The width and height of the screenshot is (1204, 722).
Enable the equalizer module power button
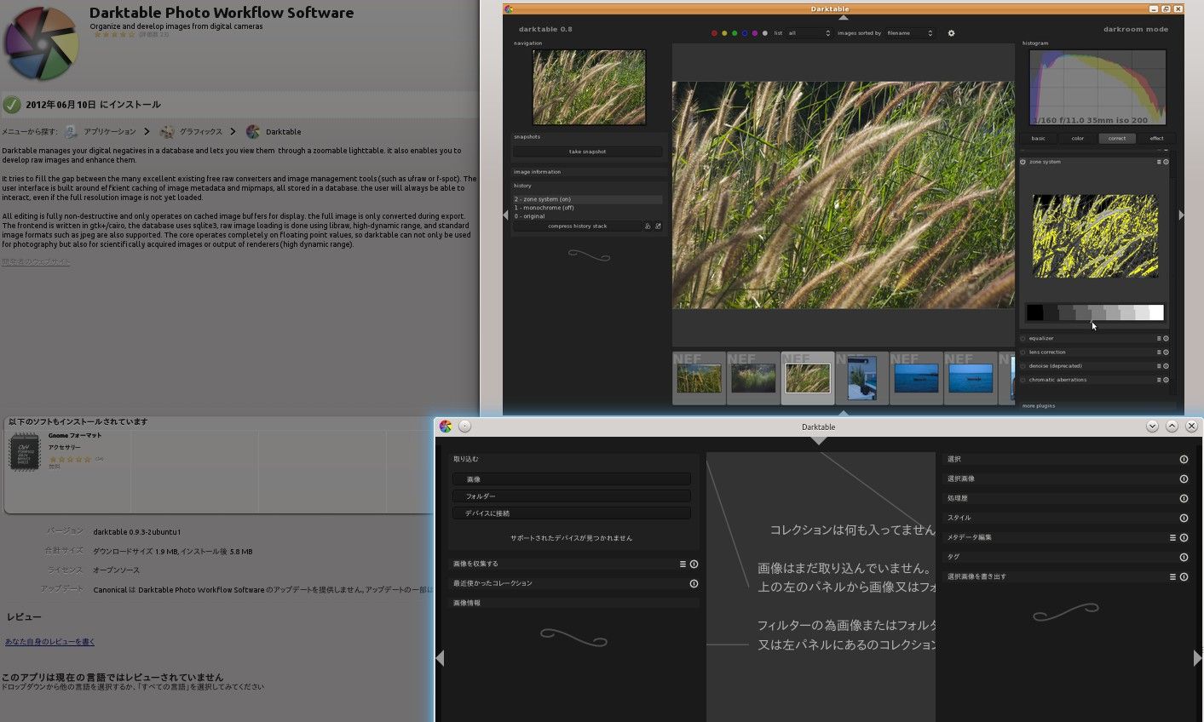click(1023, 338)
